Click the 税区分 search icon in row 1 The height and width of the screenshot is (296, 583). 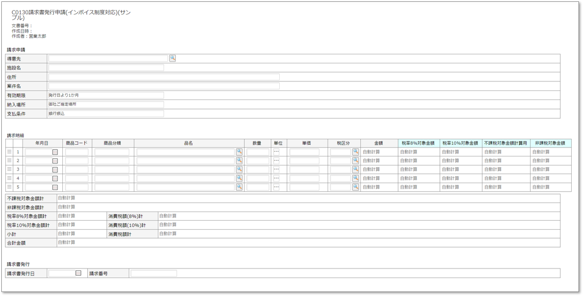356,152
